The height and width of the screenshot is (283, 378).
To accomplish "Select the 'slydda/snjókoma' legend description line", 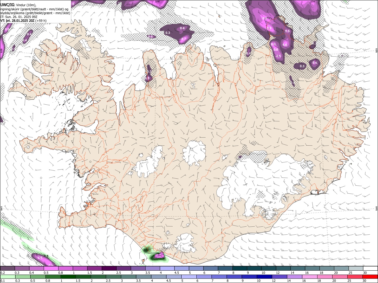I will 35,13.
